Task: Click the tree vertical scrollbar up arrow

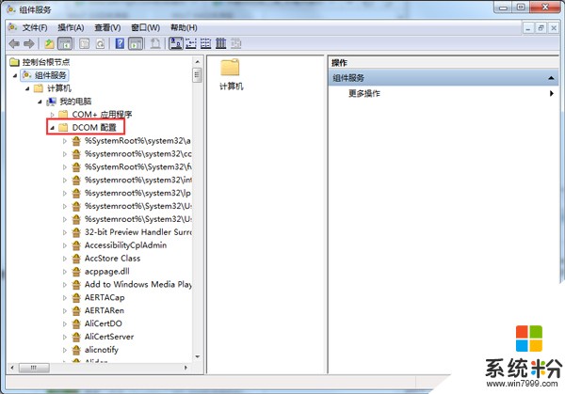Action: pos(197,62)
